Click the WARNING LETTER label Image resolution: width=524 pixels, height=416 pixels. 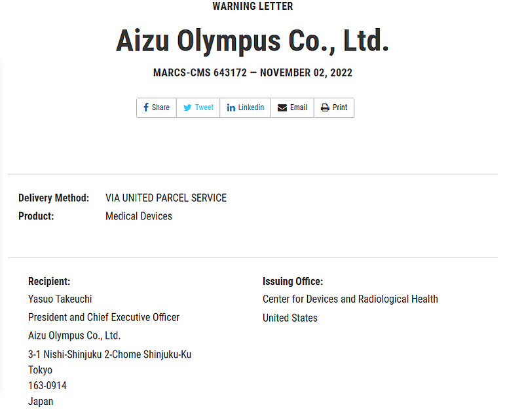[253, 6]
